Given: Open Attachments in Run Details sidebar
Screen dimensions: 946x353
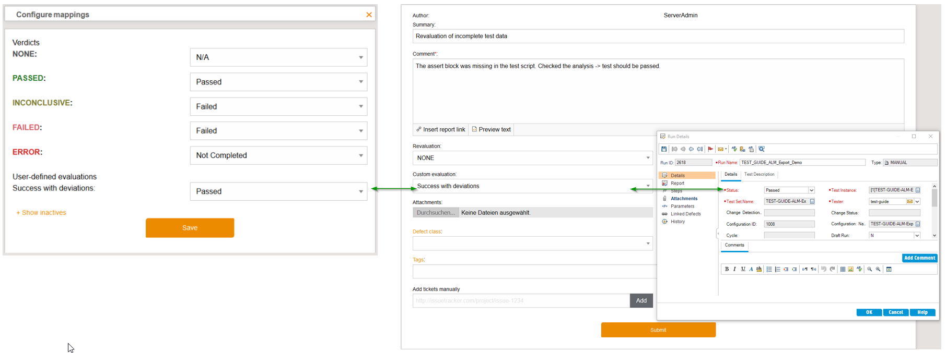Looking at the screenshot, I should point(684,199).
